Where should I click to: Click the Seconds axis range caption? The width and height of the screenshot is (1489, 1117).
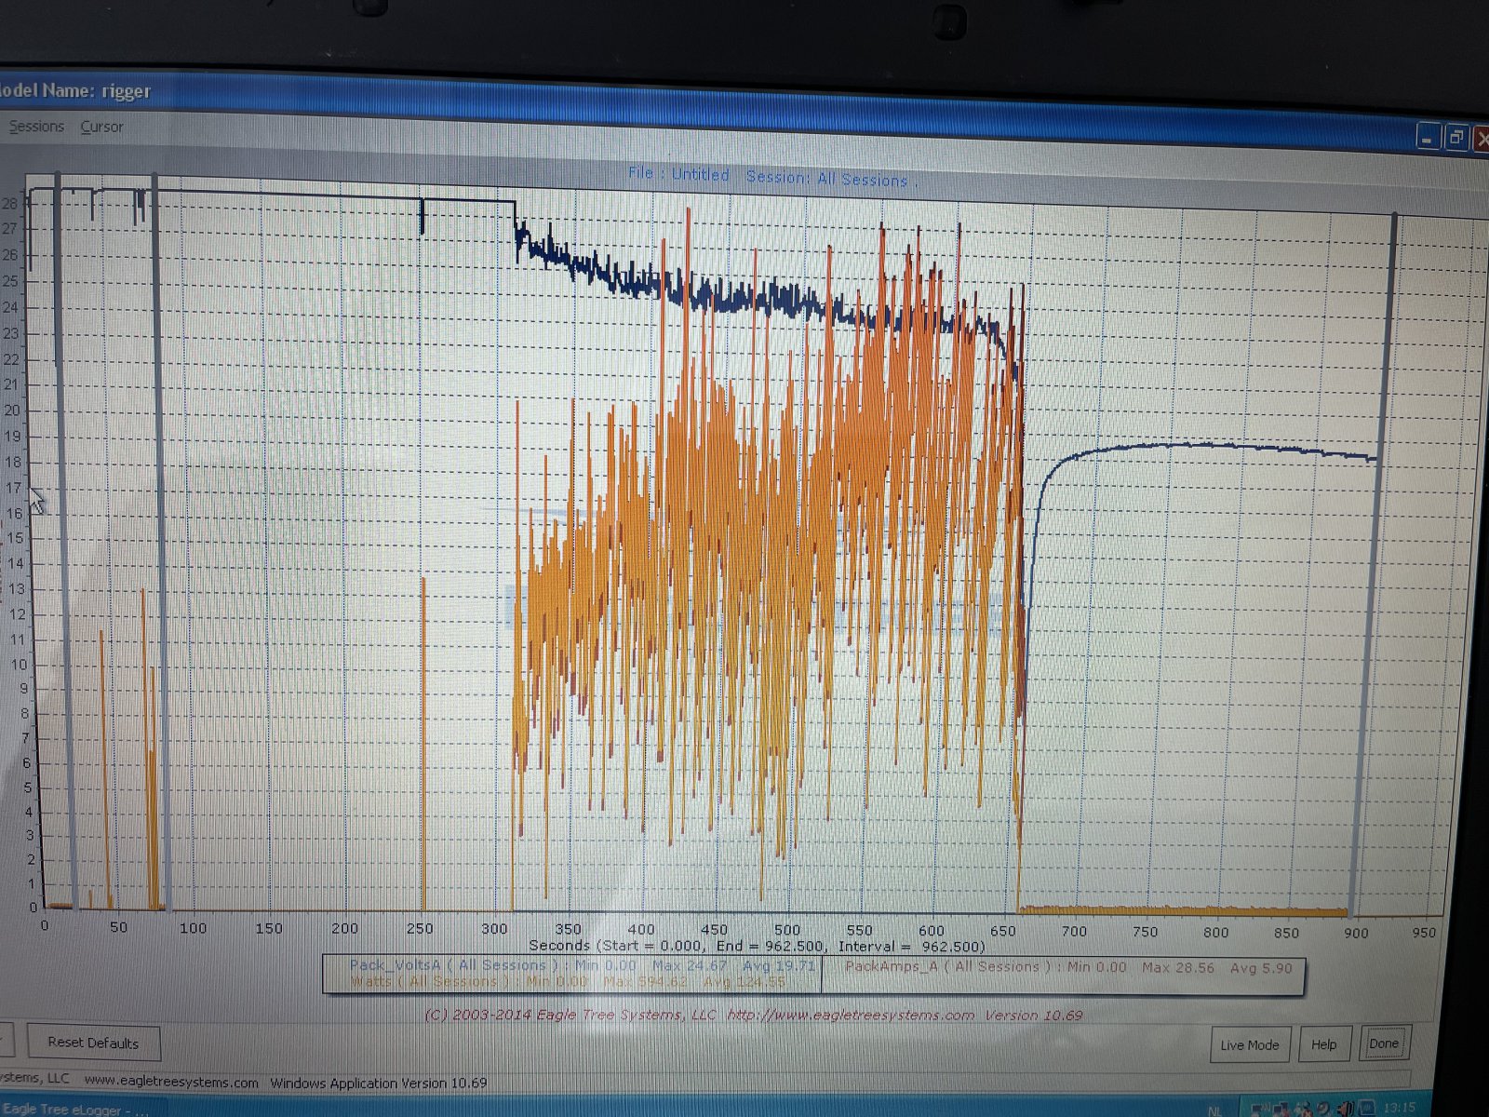pos(757,946)
